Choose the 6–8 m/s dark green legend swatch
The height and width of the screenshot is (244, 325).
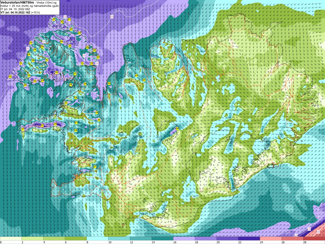coord(76,239)
